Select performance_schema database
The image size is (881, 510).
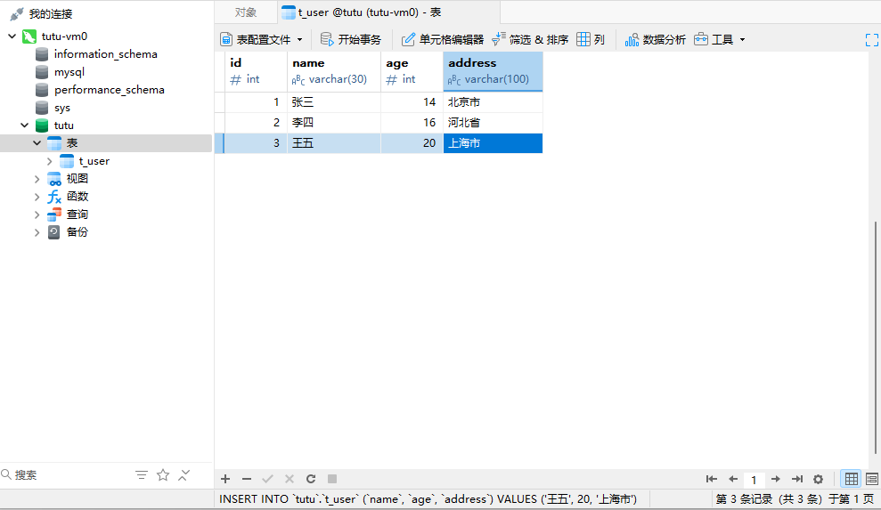pos(109,90)
